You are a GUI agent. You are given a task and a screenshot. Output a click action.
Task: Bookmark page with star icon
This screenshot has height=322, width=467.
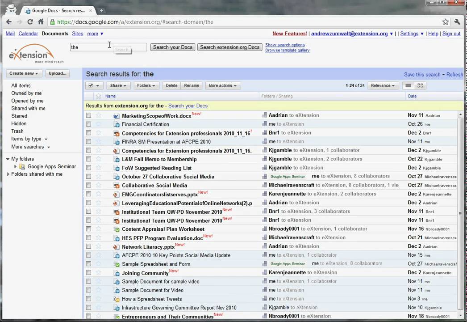point(445,22)
